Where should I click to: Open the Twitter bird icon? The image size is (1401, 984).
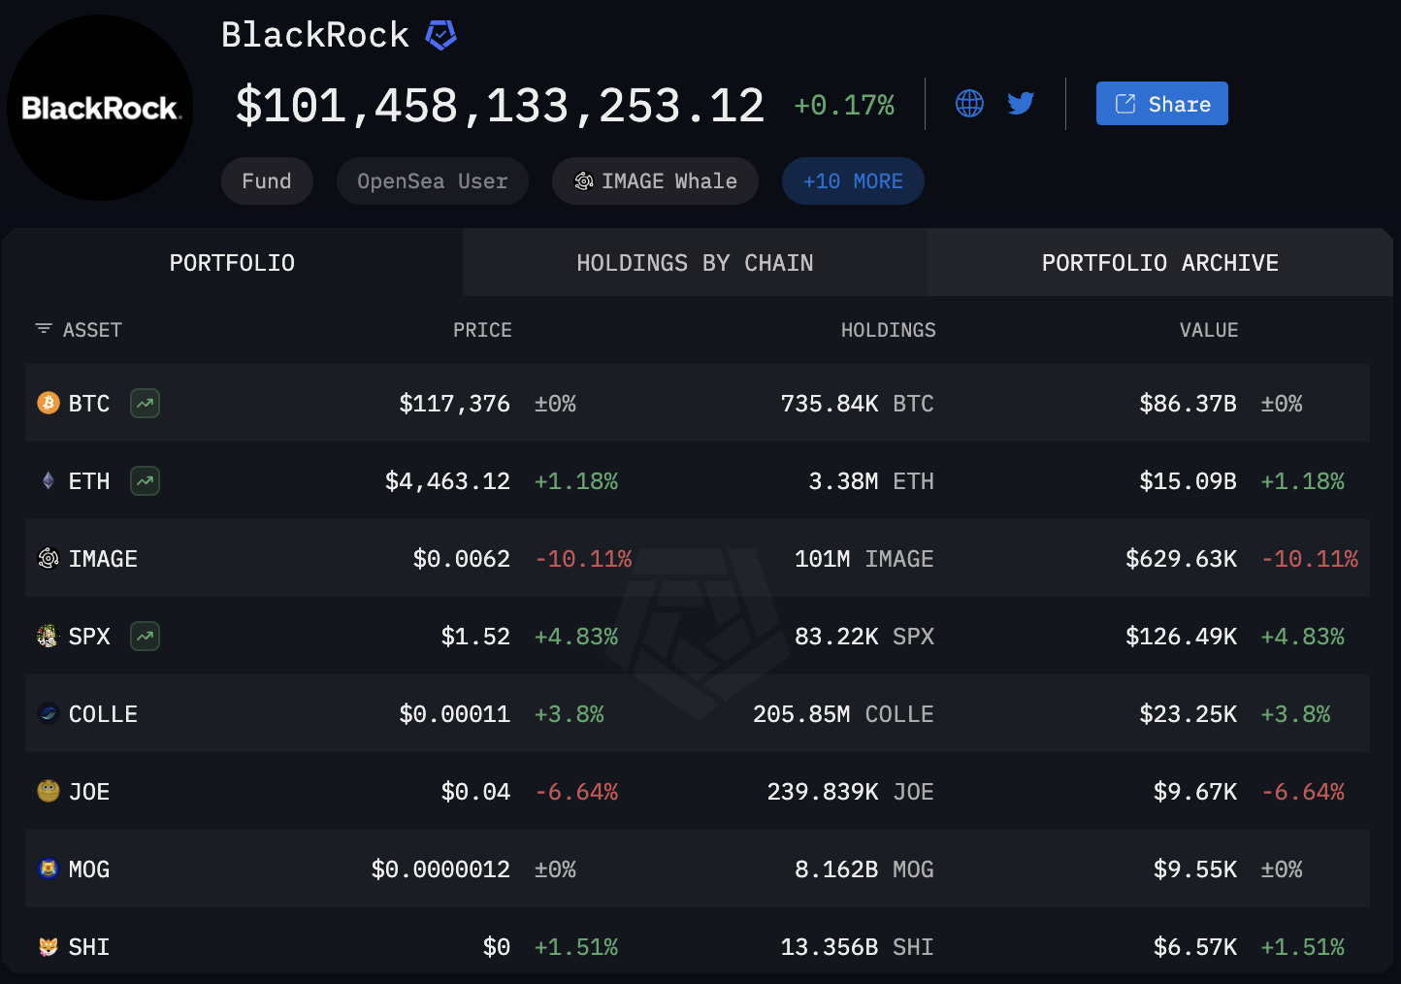point(1021,104)
